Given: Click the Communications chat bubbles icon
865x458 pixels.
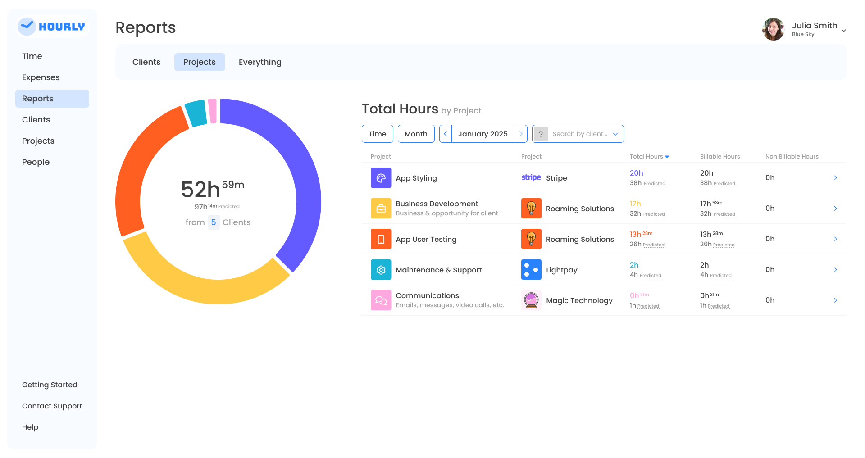Looking at the screenshot, I should [381, 300].
